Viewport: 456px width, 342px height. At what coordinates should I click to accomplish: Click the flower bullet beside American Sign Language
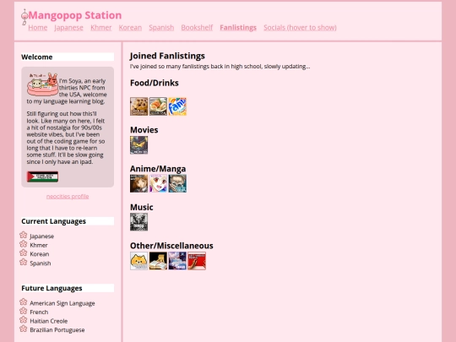point(24,301)
